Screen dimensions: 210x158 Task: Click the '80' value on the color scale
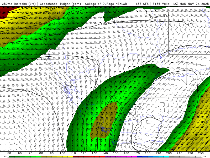(41, 153)
